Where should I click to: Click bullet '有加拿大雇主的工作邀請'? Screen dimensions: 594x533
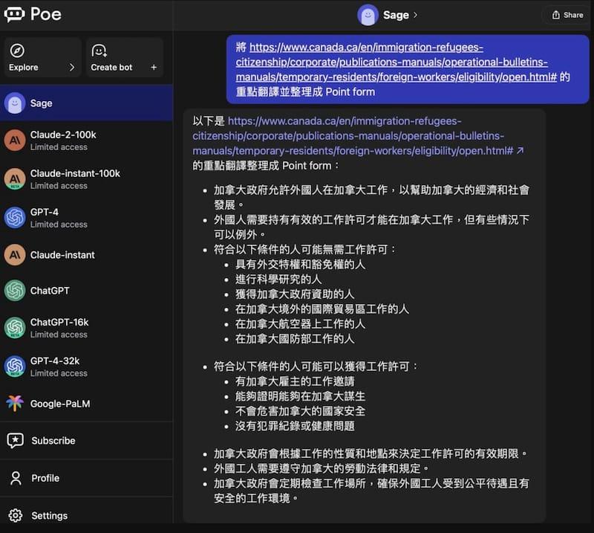click(x=295, y=381)
